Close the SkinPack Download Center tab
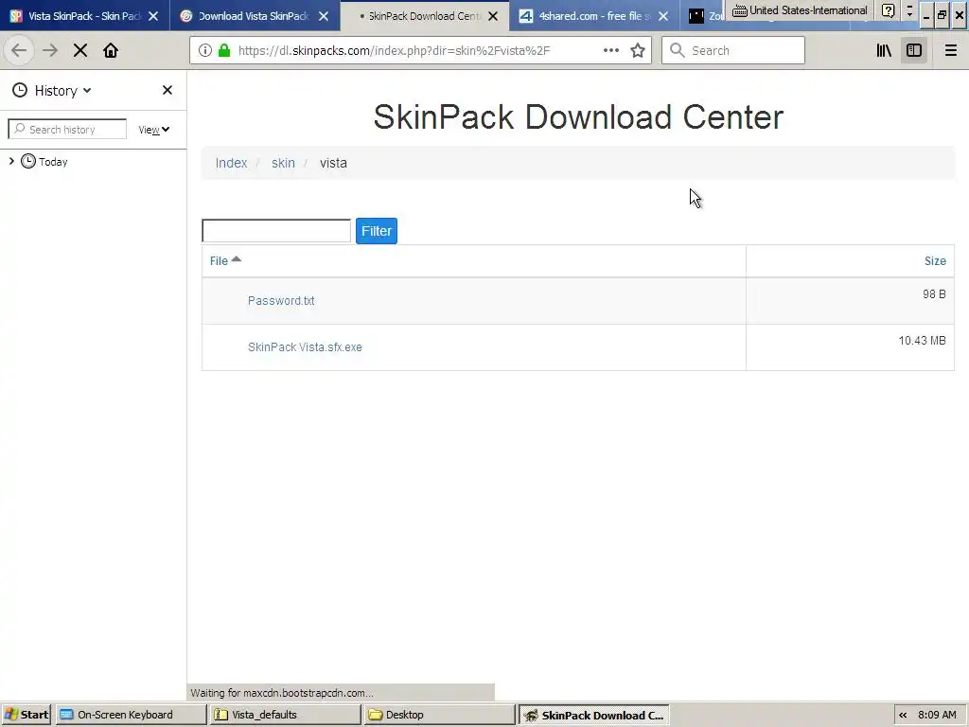Screen dimensions: 969x727 pos(492,16)
